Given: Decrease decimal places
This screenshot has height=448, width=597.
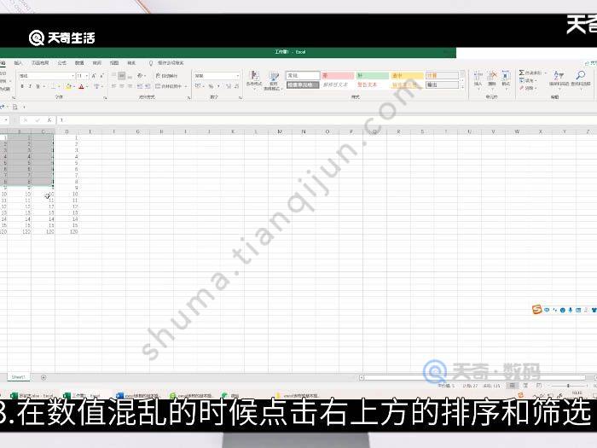Looking at the screenshot, I should (236, 86).
